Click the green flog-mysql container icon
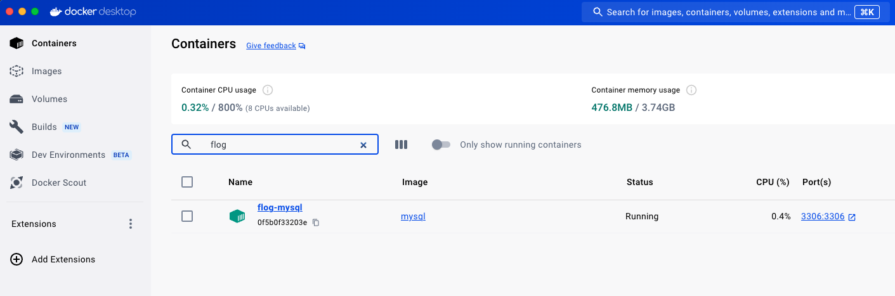 coord(237,216)
